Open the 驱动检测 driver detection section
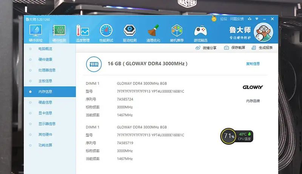This screenshot has height=174, width=302. pos(129,33)
